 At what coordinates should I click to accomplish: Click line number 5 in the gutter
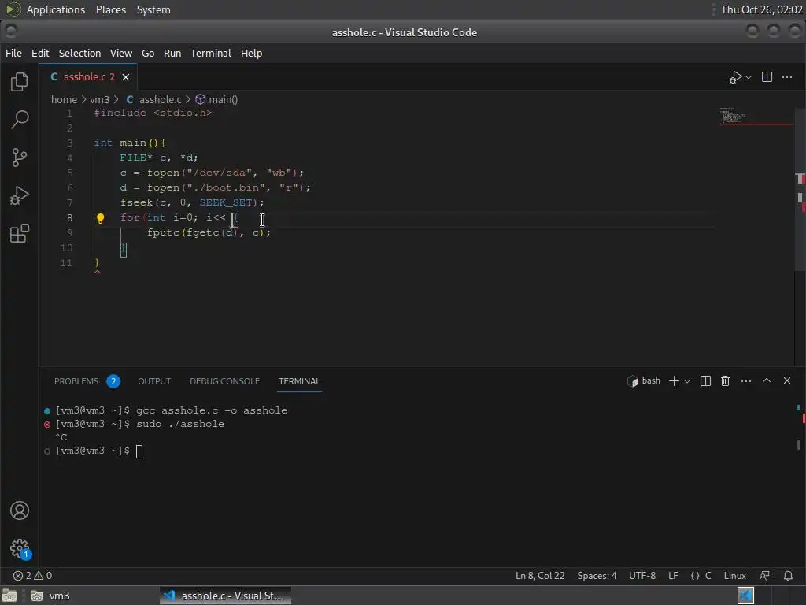click(69, 173)
